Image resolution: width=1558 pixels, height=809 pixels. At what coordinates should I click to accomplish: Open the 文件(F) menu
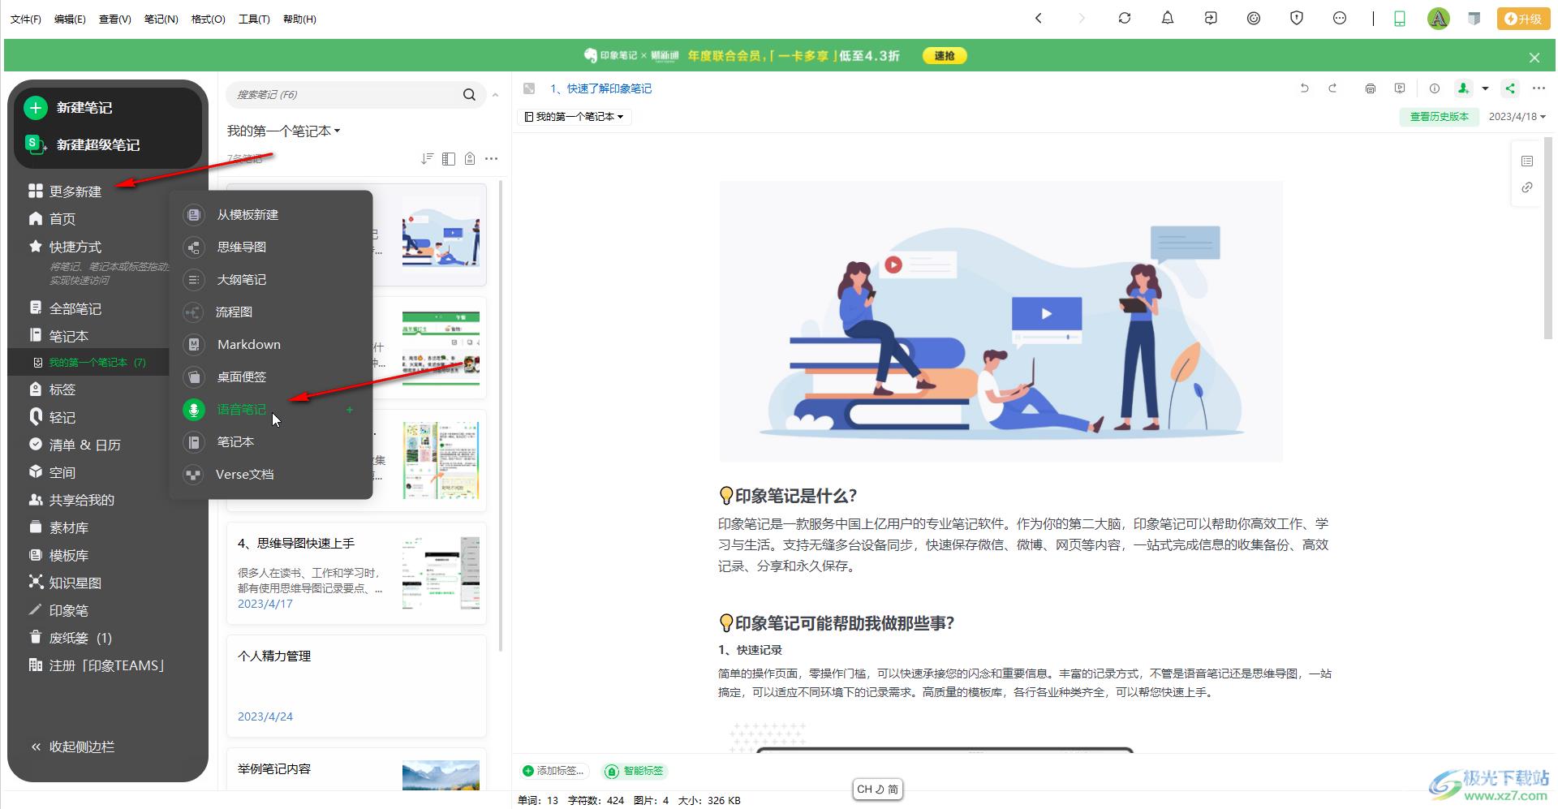[x=25, y=19]
